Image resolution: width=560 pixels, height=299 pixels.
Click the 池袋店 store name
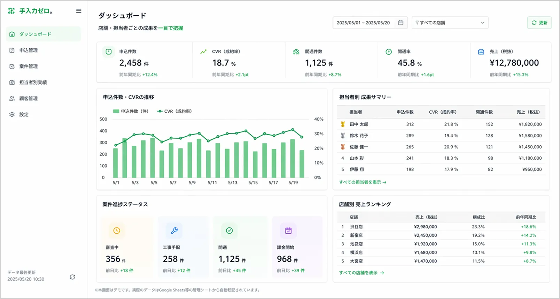pyautogui.click(x=356, y=244)
